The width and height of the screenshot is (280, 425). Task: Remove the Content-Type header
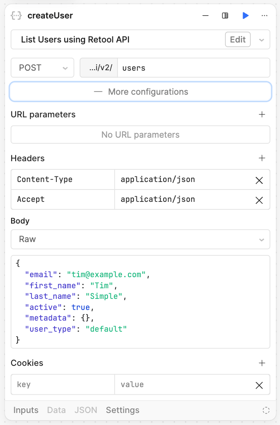pyautogui.click(x=259, y=180)
